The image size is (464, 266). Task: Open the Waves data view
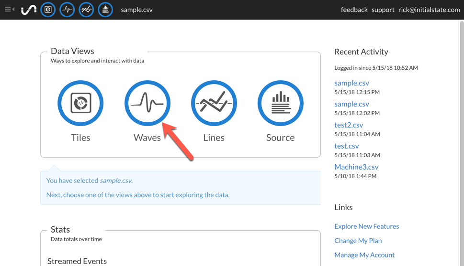click(x=147, y=103)
